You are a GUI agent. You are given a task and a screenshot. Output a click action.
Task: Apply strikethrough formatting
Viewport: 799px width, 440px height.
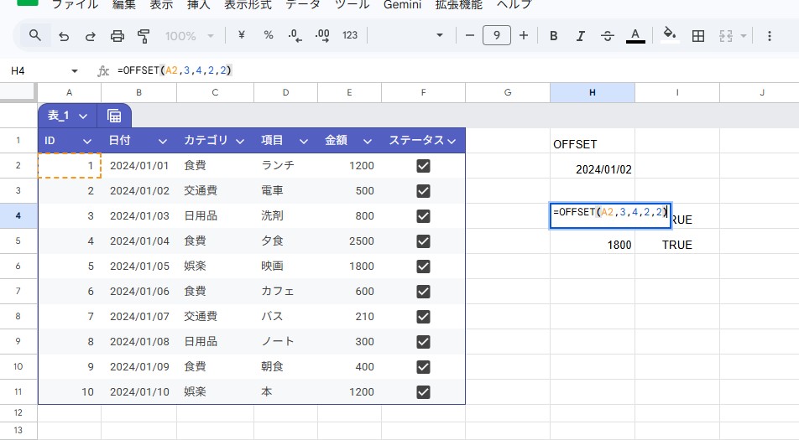pos(608,35)
